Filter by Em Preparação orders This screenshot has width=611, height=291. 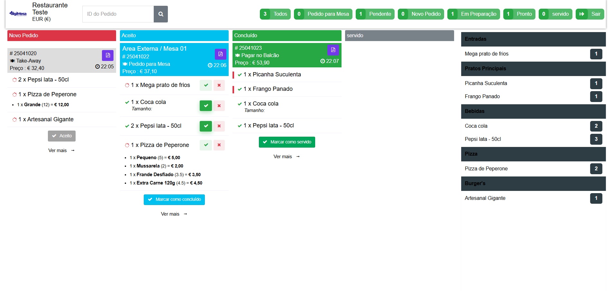coord(473,14)
